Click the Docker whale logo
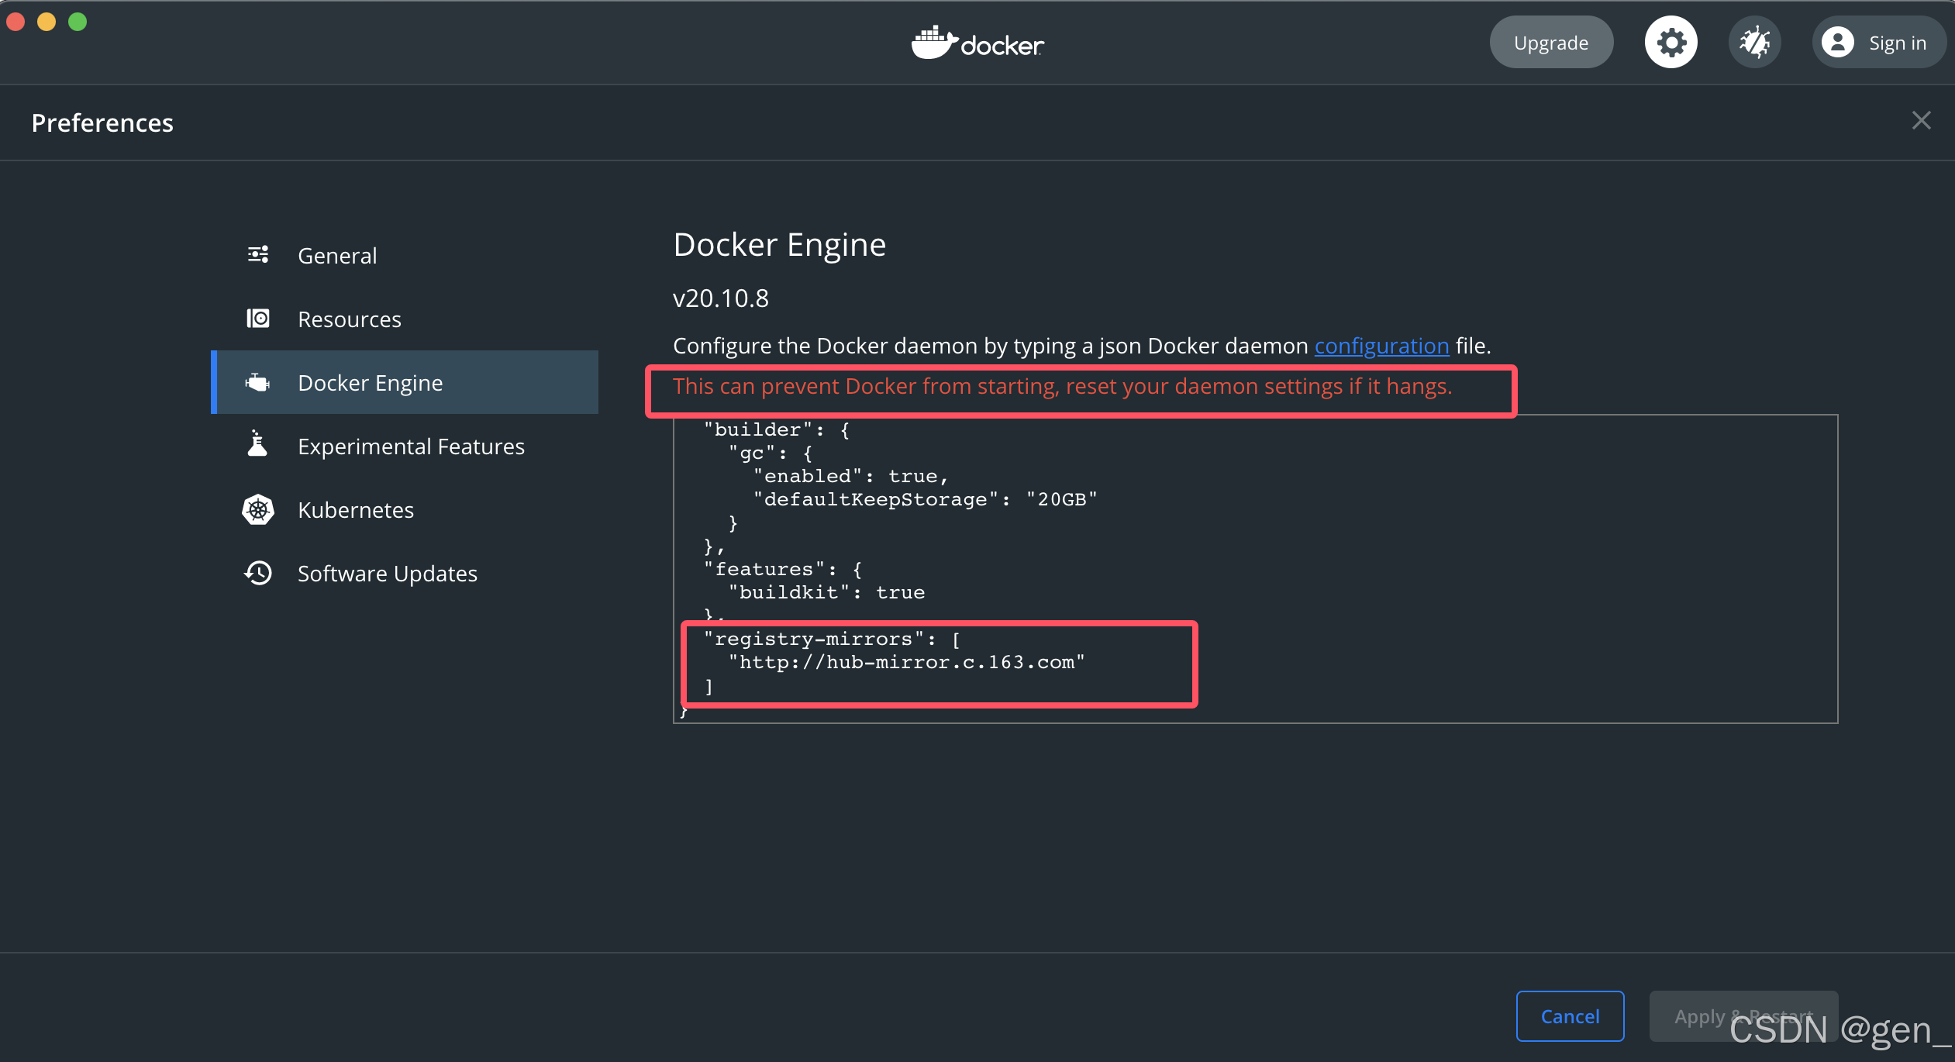 click(976, 43)
